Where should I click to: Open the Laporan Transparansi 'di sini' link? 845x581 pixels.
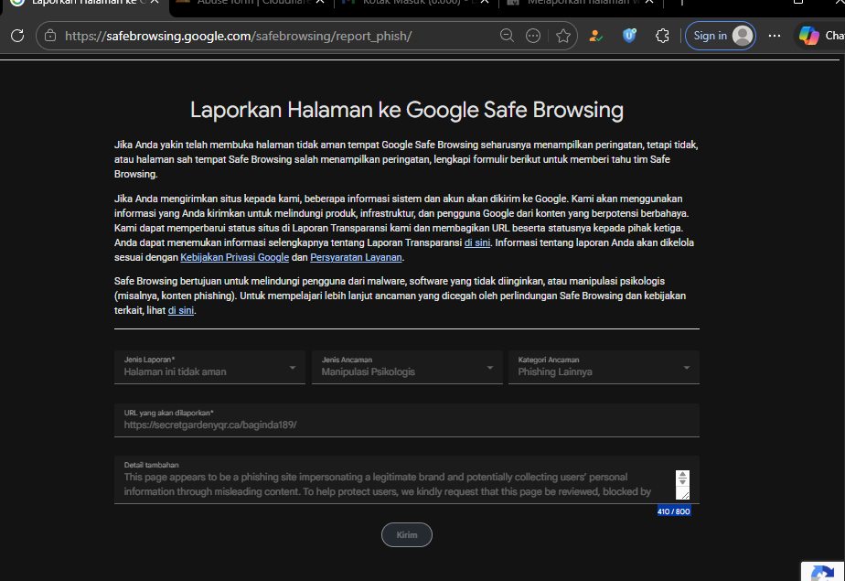(x=477, y=242)
